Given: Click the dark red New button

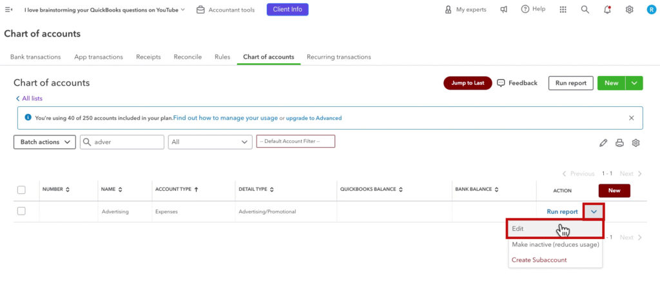Looking at the screenshot, I should pyautogui.click(x=614, y=191).
